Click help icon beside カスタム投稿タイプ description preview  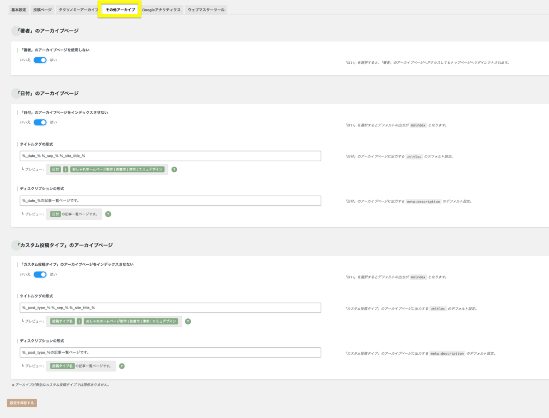pyautogui.click(x=122, y=366)
